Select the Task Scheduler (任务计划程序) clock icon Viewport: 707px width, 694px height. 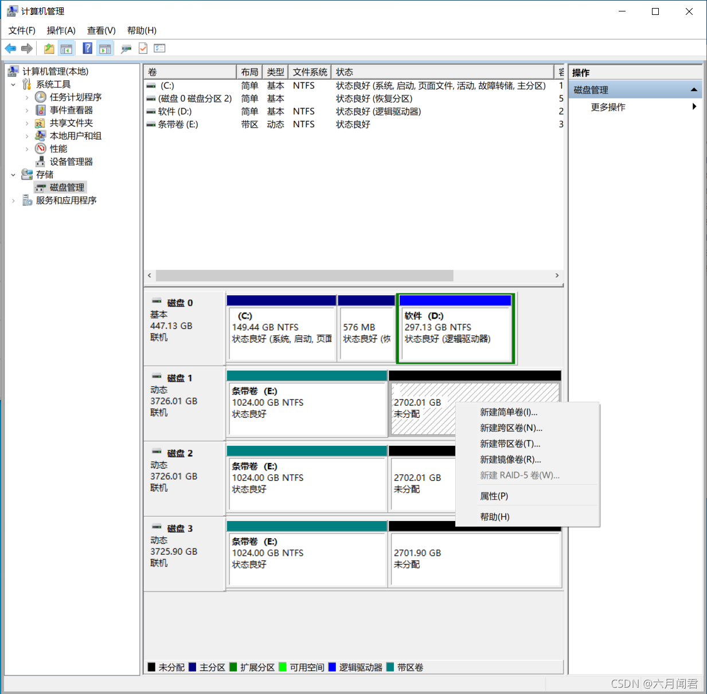click(x=40, y=97)
